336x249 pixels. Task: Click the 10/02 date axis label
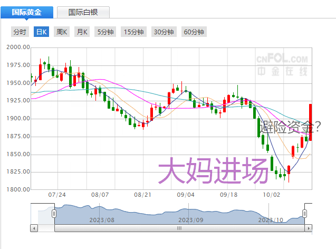point(272,195)
